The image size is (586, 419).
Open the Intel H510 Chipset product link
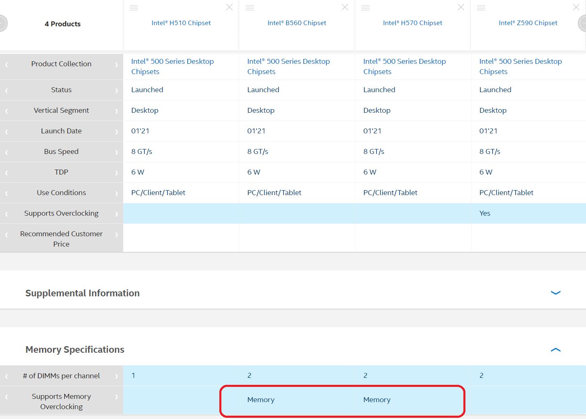(x=181, y=23)
